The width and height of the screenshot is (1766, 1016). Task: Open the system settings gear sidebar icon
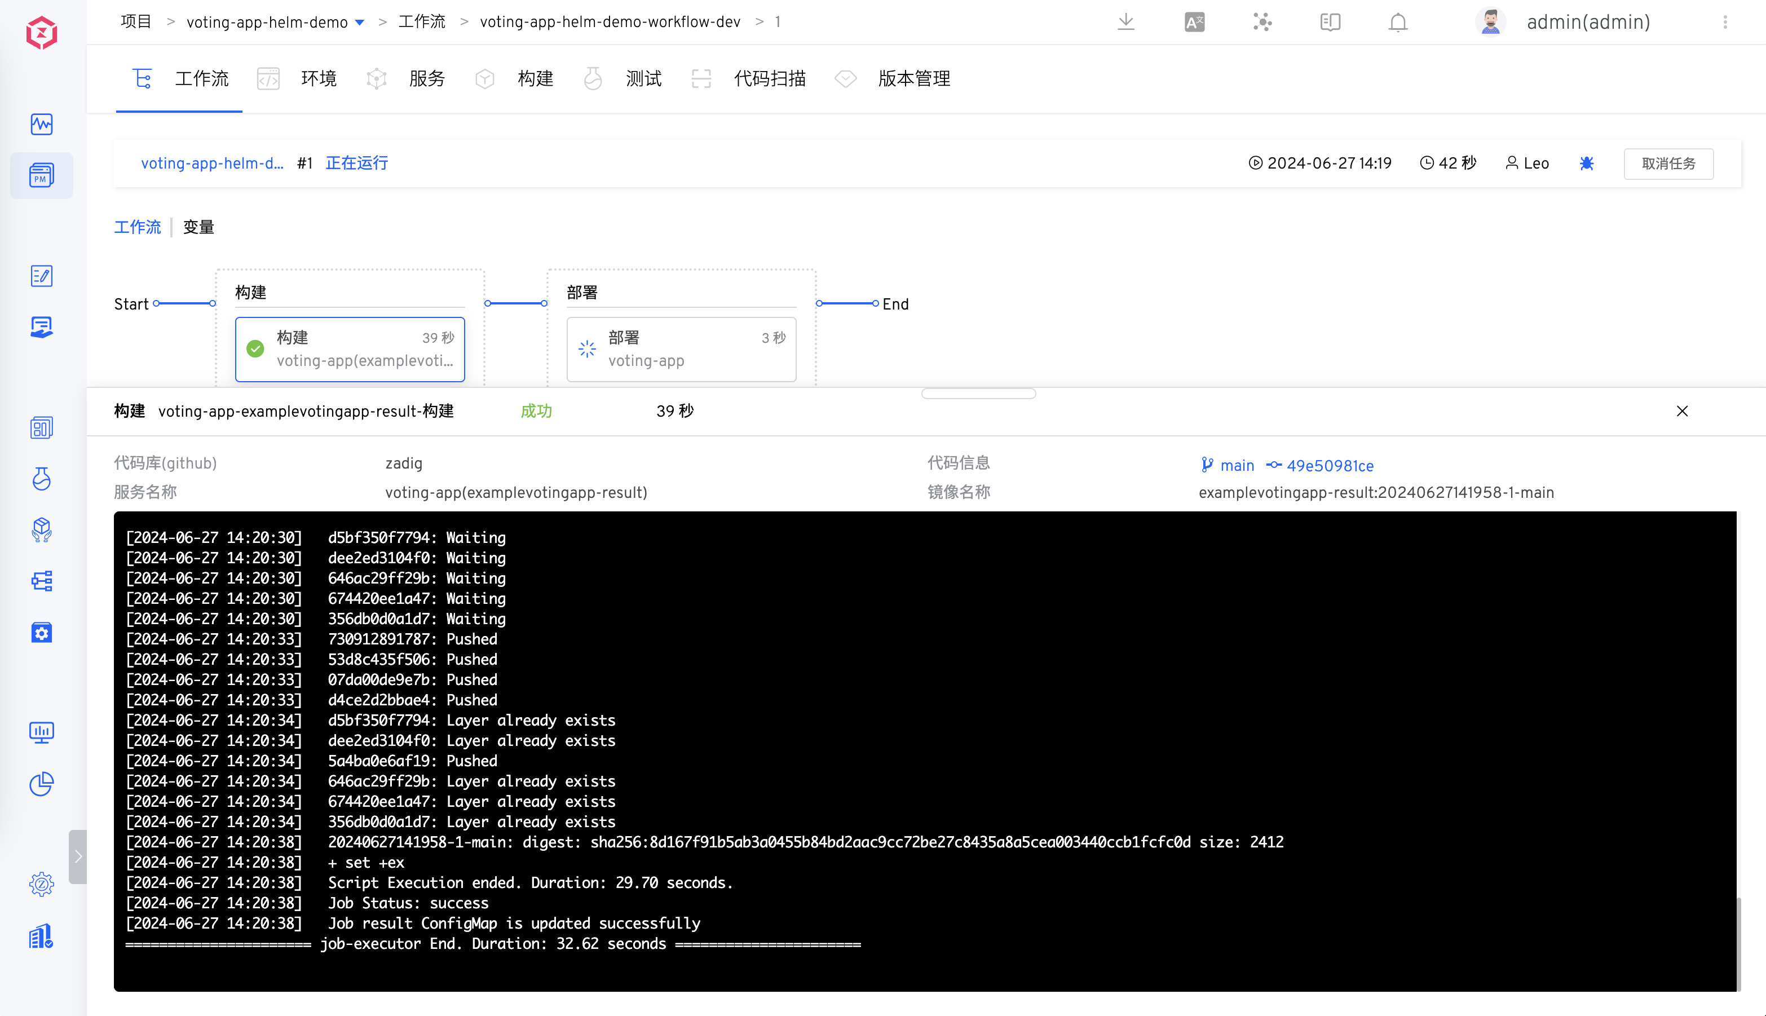click(41, 884)
